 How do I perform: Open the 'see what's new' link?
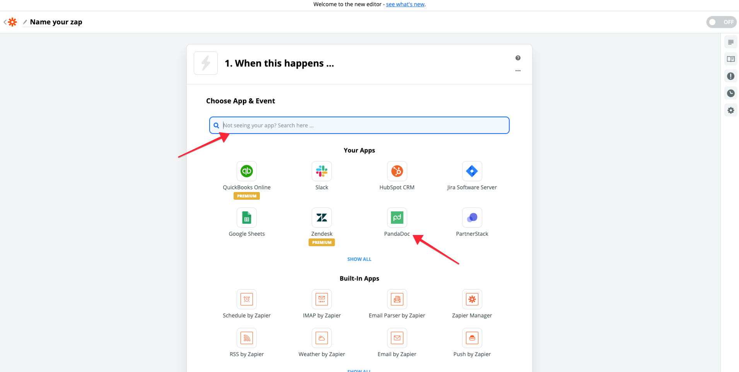coord(405,4)
